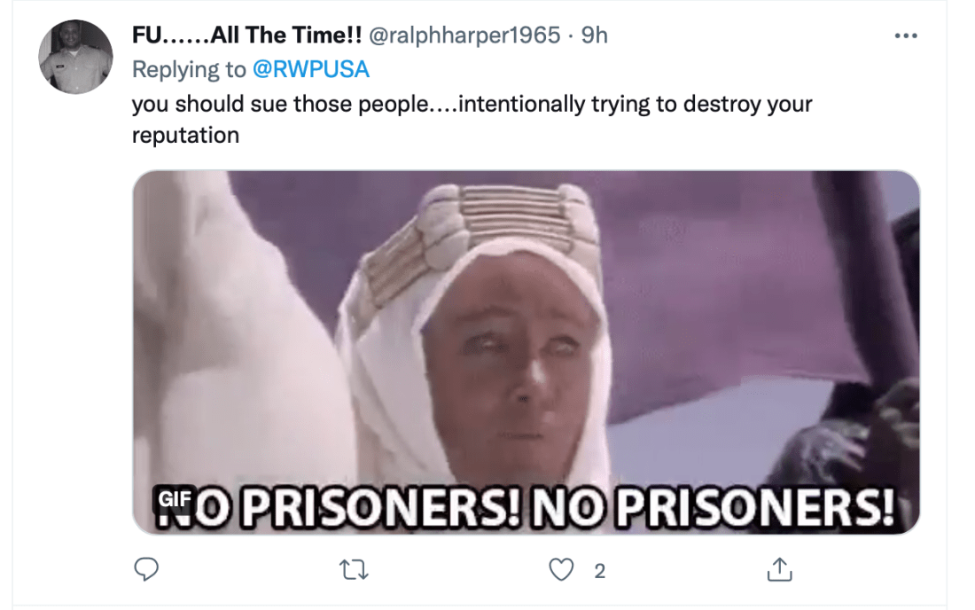This screenshot has height=610, width=975.
Task: Play the Lawrence of Arabia GIF
Action: [526, 352]
